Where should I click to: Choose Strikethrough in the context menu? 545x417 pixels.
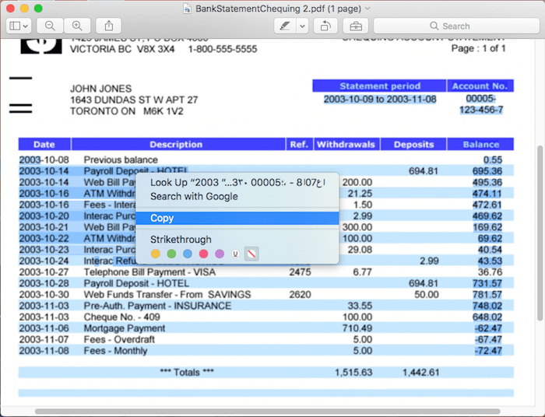[x=181, y=240]
